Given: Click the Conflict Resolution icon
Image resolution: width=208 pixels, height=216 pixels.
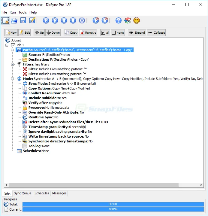Looking at the screenshot, I should (25, 93).
